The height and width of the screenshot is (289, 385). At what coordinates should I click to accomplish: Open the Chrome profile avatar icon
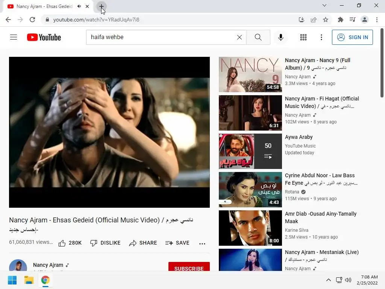click(x=365, y=20)
